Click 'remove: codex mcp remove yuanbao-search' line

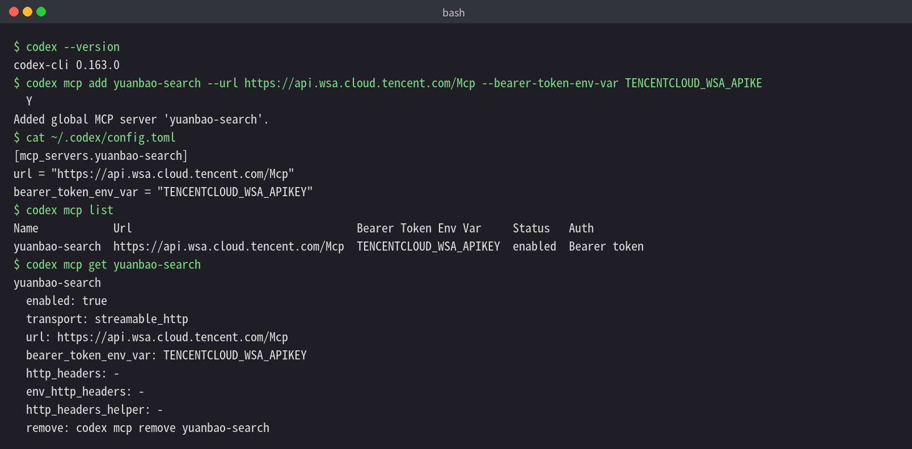click(147, 428)
